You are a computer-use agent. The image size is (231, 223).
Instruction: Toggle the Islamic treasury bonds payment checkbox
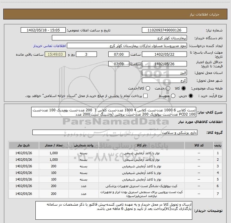click(145, 96)
